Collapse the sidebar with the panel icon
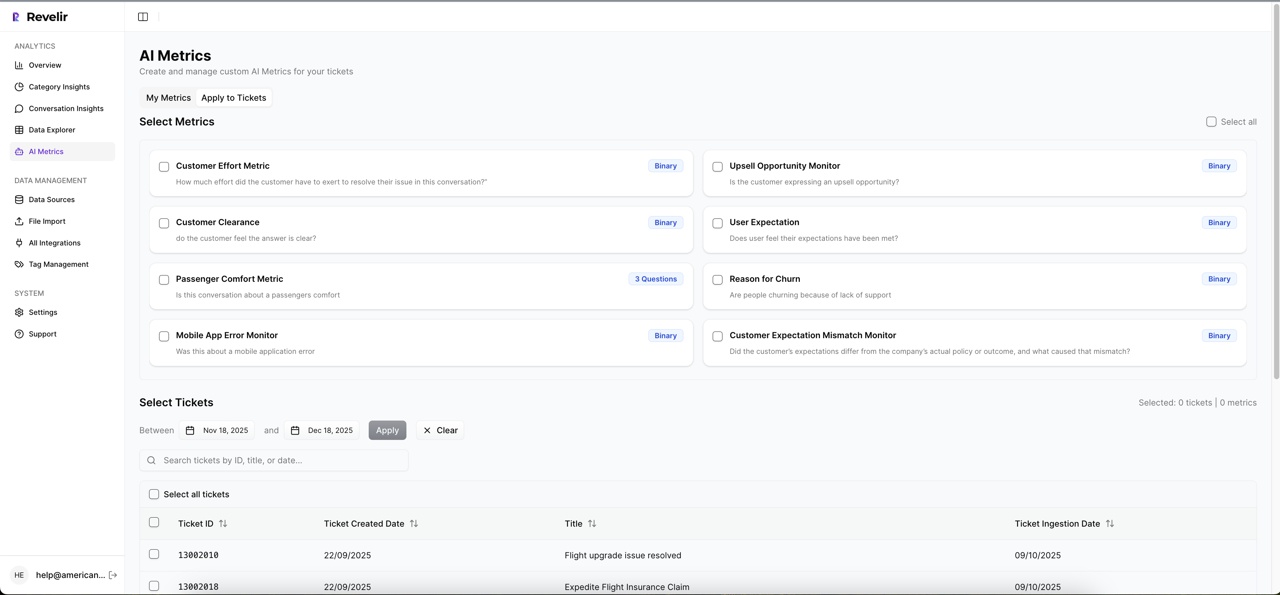Image resolution: width=1280 pixels, height=595 pixels. (x=142, y=16)
